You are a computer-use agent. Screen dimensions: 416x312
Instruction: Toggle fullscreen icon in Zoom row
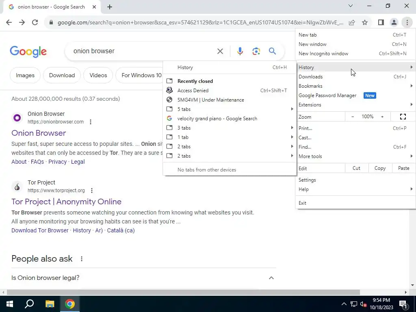coord(403,117)
